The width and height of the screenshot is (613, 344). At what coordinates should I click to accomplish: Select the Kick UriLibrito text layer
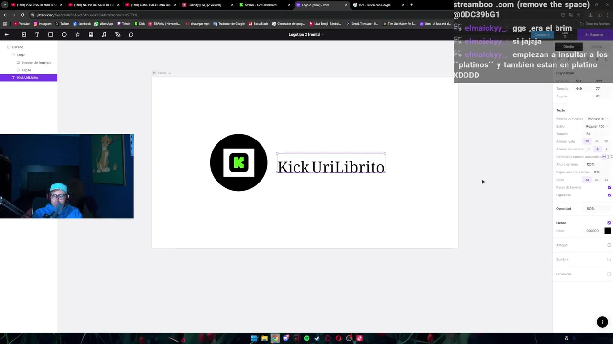click(x=29, y=77)
